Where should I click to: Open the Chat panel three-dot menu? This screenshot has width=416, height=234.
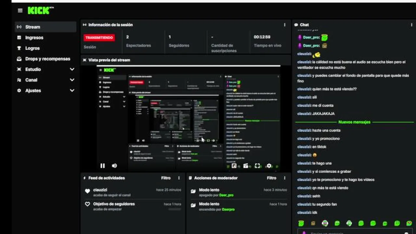coord(412,25)
